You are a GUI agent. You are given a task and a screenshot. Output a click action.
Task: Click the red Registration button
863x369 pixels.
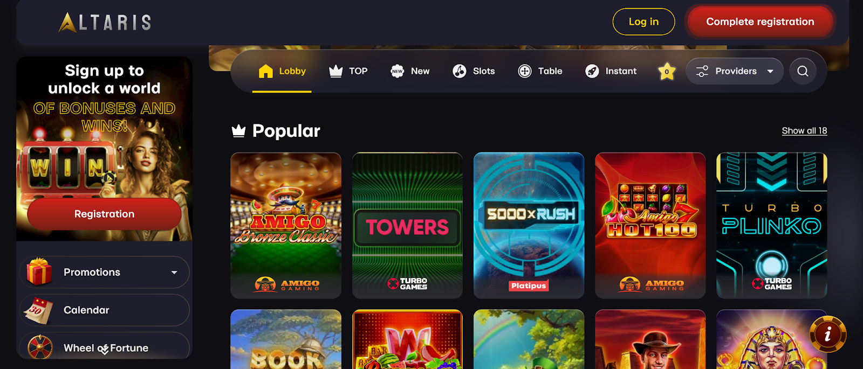(104, 214)
